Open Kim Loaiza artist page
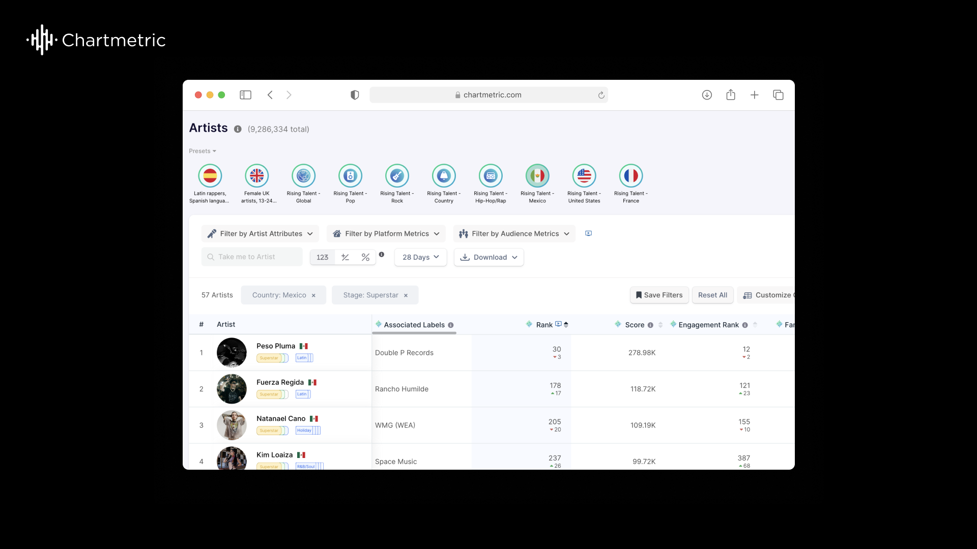Image resolution: width=977 pixels, height=549 pixels. 275,455
